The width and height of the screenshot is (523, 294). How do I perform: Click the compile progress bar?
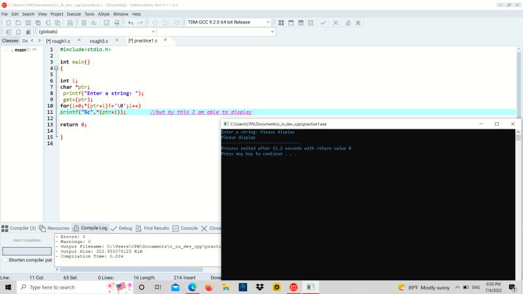[27, 251]
